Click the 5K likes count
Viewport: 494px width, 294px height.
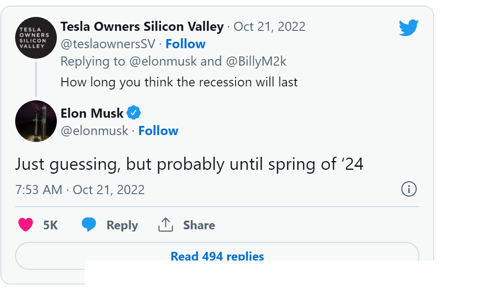(x=50, y=225)
